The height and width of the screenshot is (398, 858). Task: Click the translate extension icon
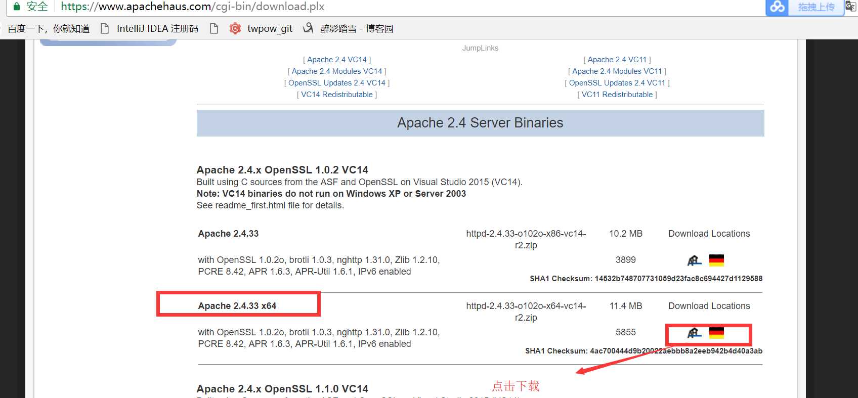tap(851, 7)
